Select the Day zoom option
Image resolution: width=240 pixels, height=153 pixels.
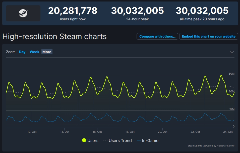point(22,52)
